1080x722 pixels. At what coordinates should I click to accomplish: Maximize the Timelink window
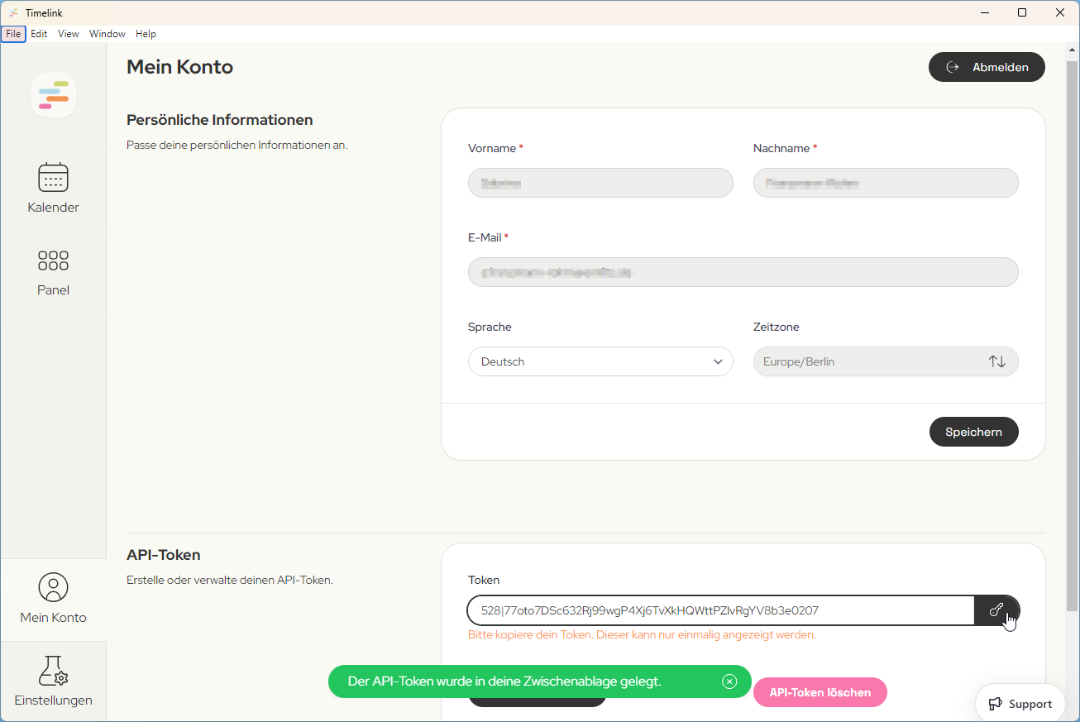point(1022,12)
